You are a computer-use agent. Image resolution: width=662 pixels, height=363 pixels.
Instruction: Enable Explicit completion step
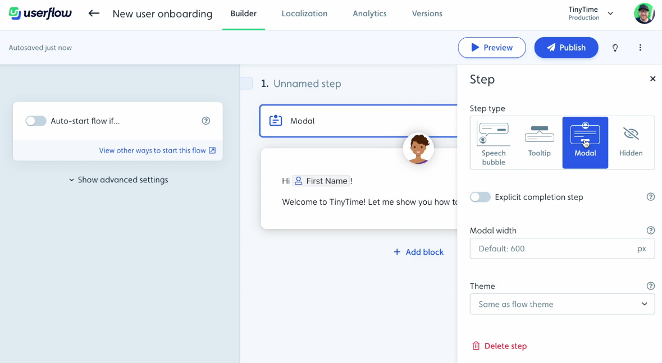(480, 197)
